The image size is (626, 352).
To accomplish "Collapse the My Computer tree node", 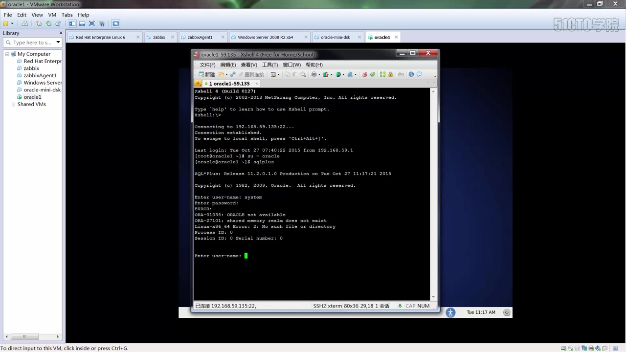I will [7, 54].
